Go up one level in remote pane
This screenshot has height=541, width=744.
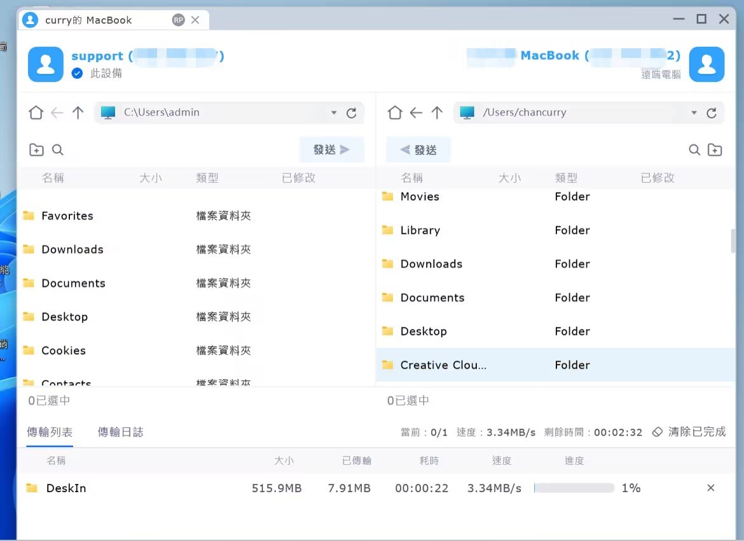click(x=437, y=113)
